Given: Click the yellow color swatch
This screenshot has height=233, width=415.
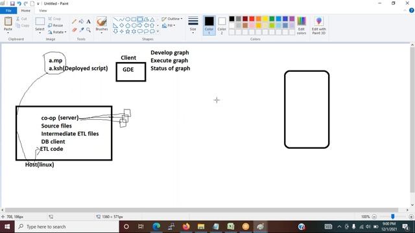Looking at the screenshot, I should (265, 19).
